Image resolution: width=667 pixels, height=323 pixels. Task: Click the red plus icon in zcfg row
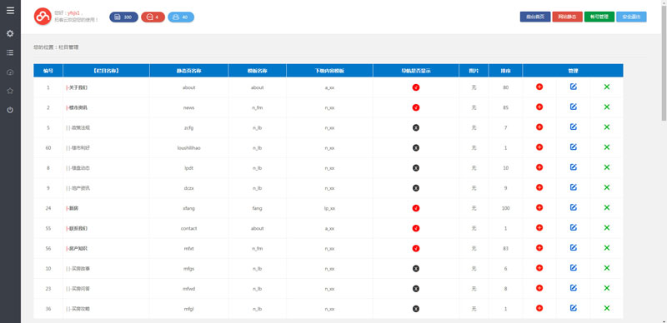(539, 127)
